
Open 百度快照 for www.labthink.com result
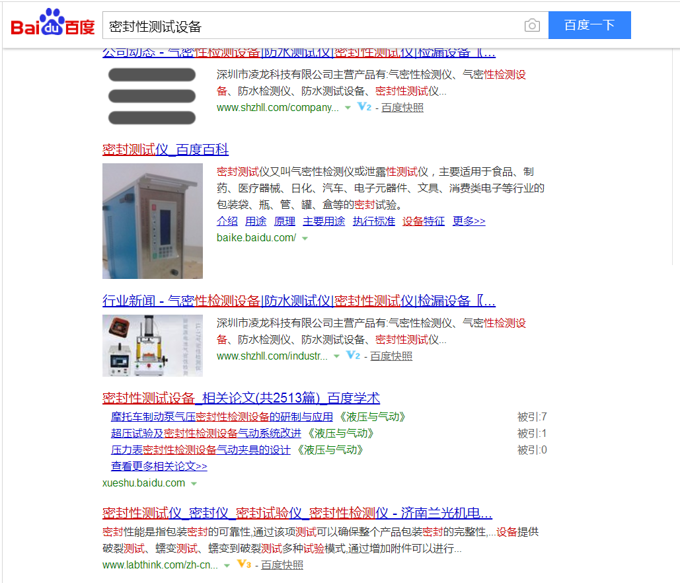tap(282, 564)
